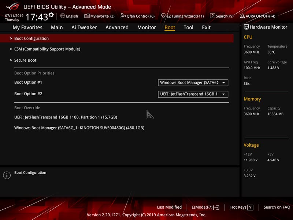Click the globe language icon
This screenshot has width=293, height=220.
tap(63, 16)
